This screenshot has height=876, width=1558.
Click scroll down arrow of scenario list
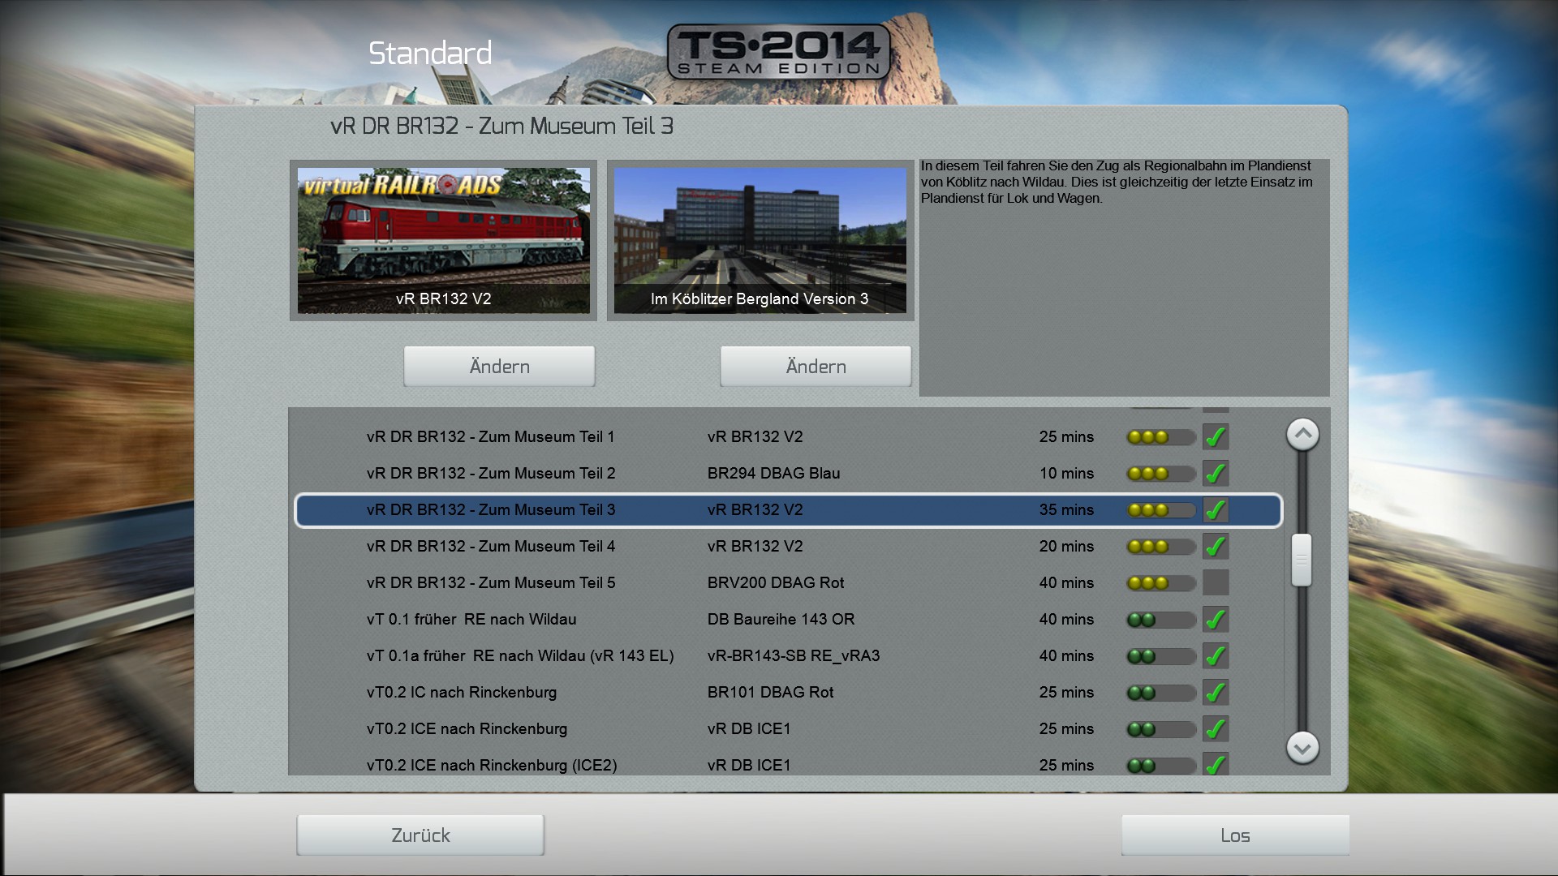[x=1302, y=747]
